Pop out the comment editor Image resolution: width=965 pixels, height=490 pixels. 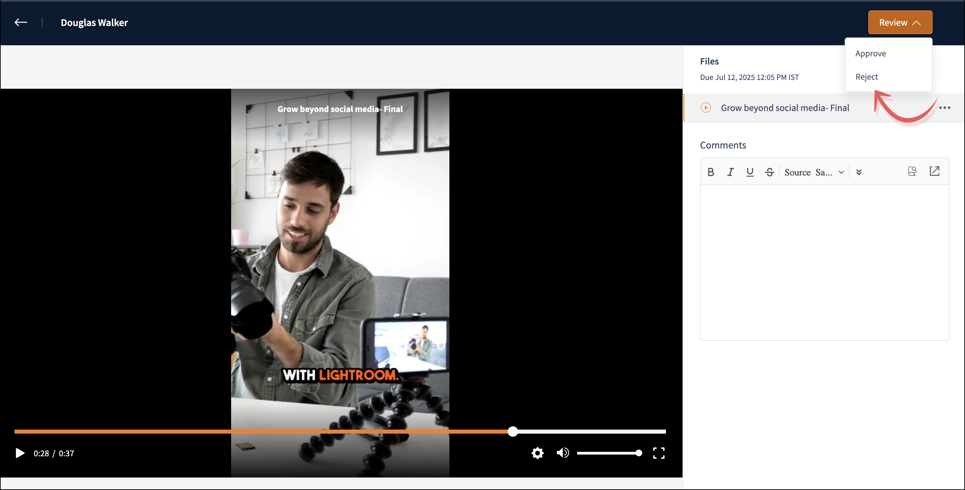click(x=934, y=171)
